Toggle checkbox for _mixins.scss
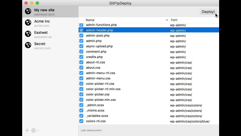Viewport: 241px width, 136px height. (81, 110)
